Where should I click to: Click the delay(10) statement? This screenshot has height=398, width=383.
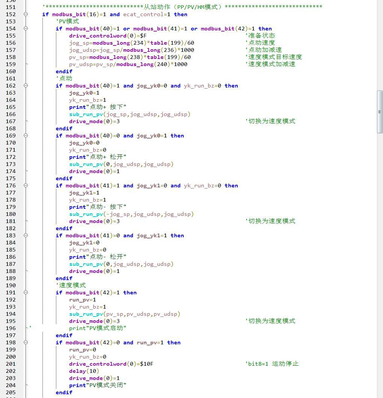84,371
